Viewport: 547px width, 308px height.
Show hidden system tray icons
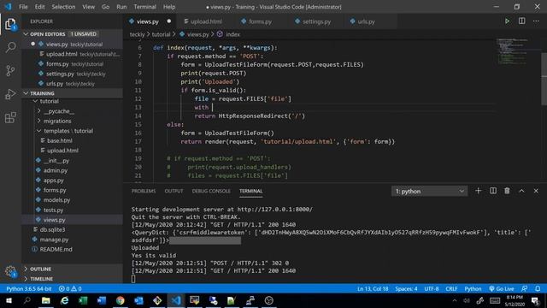click(454, 300)
